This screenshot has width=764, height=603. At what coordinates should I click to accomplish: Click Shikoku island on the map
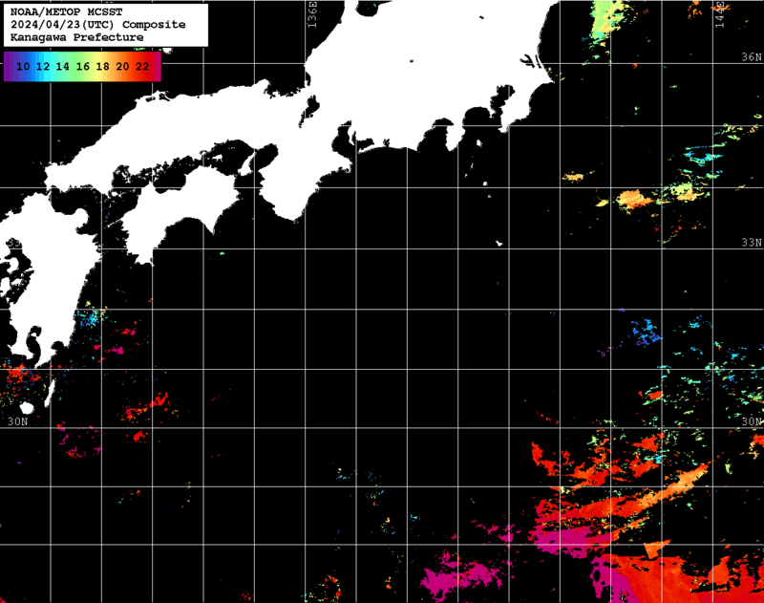pyautogui.click(x=180, y=209)
